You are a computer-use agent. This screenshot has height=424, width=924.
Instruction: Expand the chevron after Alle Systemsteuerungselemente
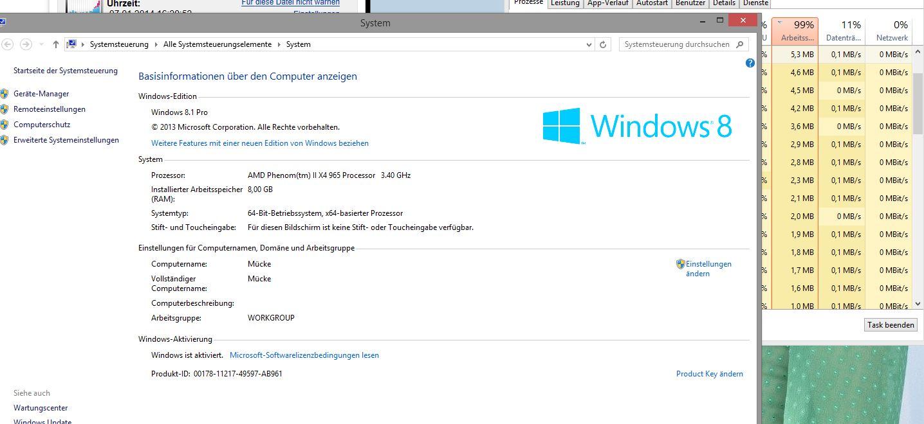[279, 44]
